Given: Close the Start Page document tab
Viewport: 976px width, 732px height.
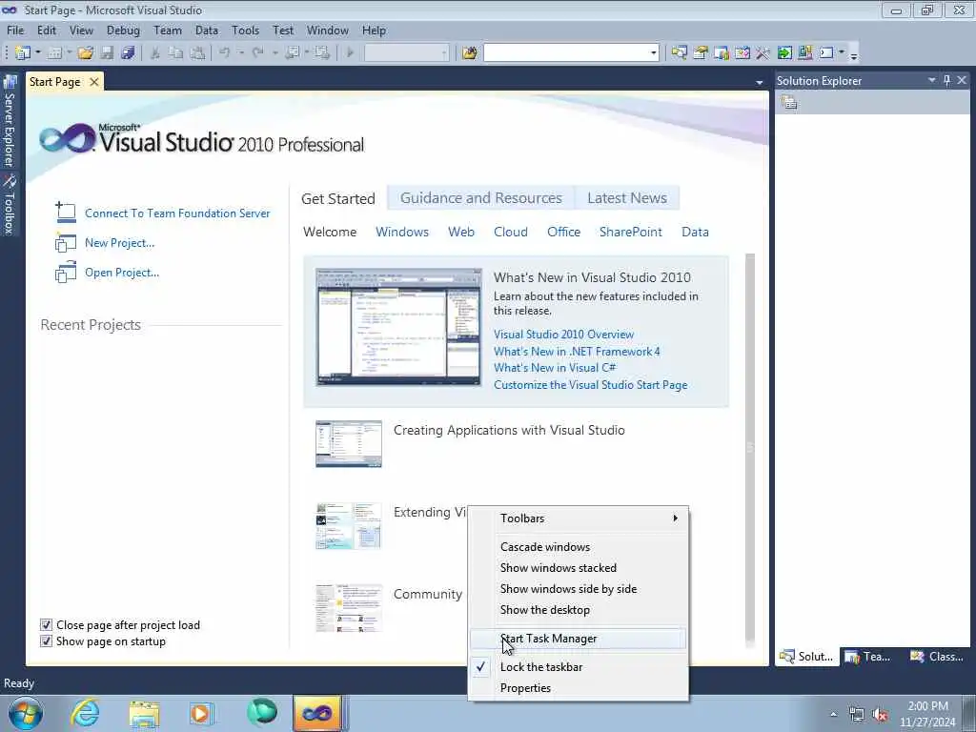Looking at the screenshot, I should pyautogui.click(x=94, y=82).
